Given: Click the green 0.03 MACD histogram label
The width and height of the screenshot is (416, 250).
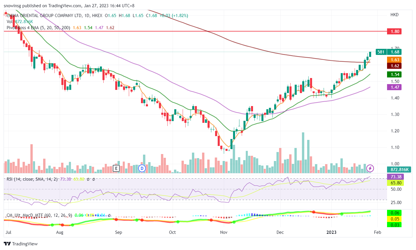Looking at the screenshot, I should pyautogui.click(x=394, y=225).
